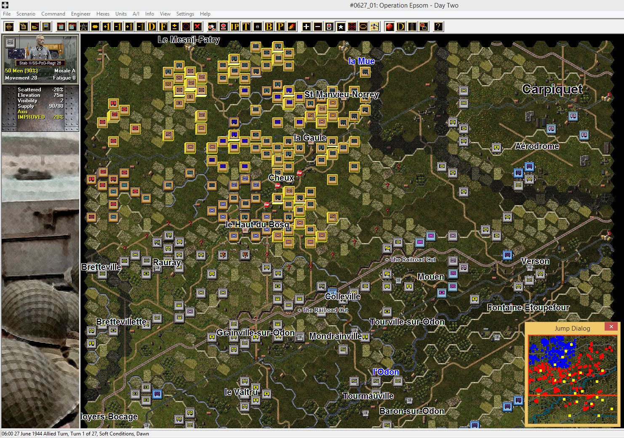Click the gold P toolbar button
The height and width of the screenshot is (438, 624).
point(280,27)
